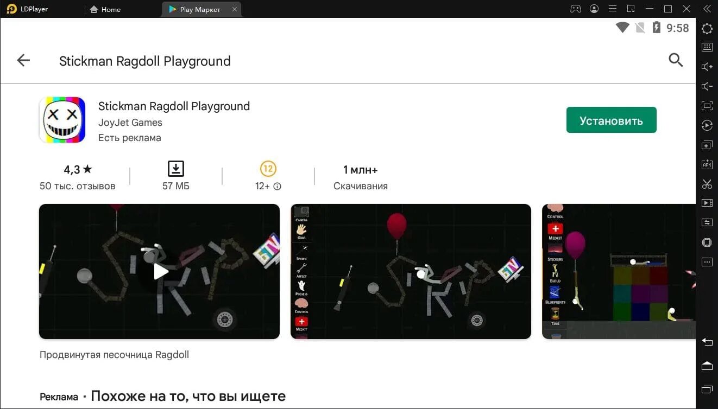Screen dimensions: 718x409
Task: Click the Продвинутая песочница Ragdoll description
Action: tap(114, 355)
